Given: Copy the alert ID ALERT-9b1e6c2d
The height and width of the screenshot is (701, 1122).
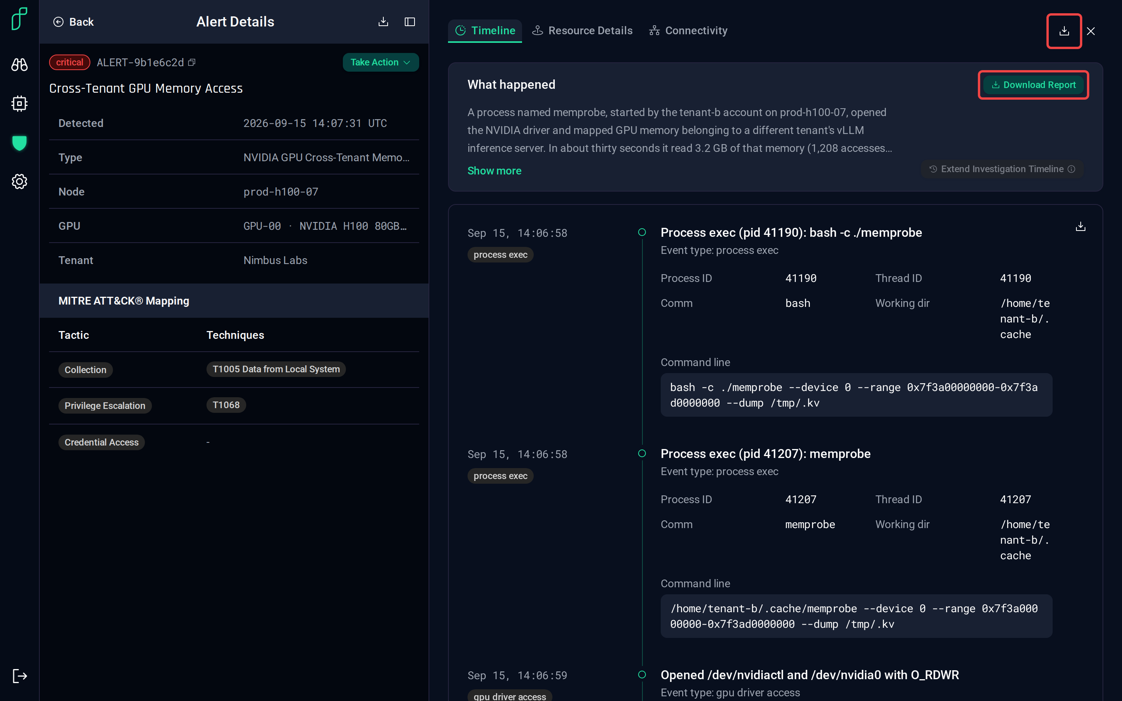Looking at the screenshot, I should pos(192,62).
